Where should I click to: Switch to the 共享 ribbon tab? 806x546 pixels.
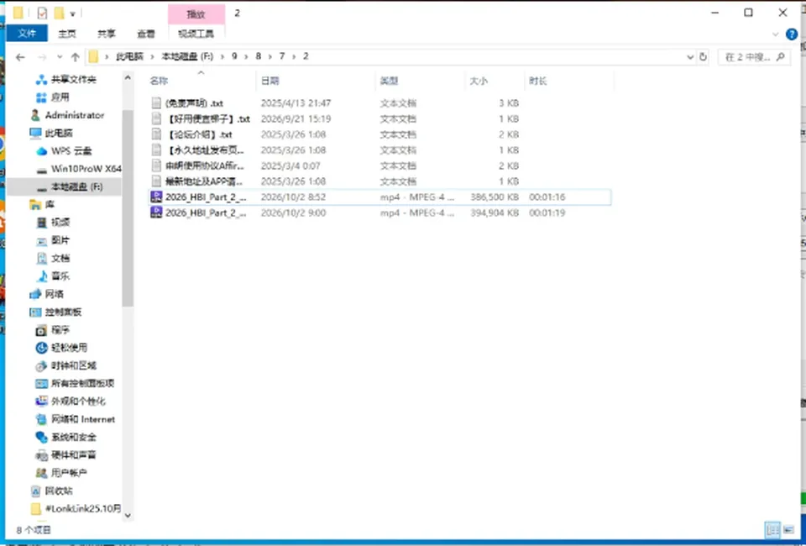(x=107, y=34)
